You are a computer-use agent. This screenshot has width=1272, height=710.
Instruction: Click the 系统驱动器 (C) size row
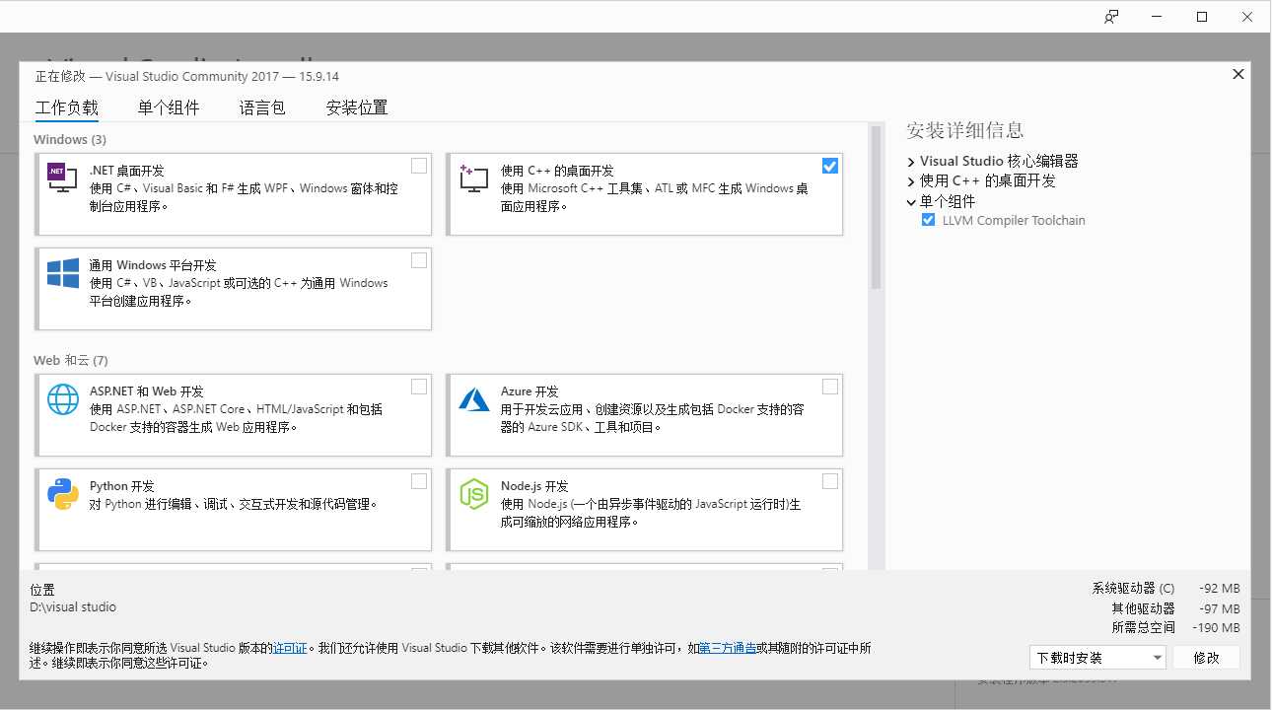(x=1166, y=589)
